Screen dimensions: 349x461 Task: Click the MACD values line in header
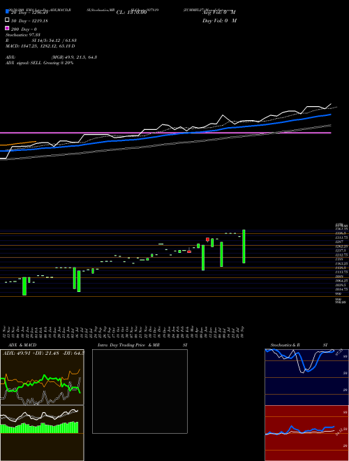point(40,46)
